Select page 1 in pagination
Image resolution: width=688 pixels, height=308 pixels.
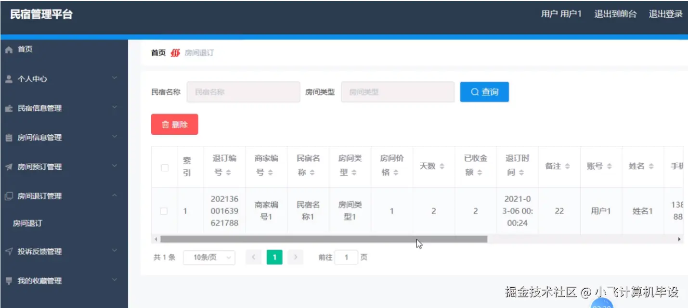pos(274,257)
